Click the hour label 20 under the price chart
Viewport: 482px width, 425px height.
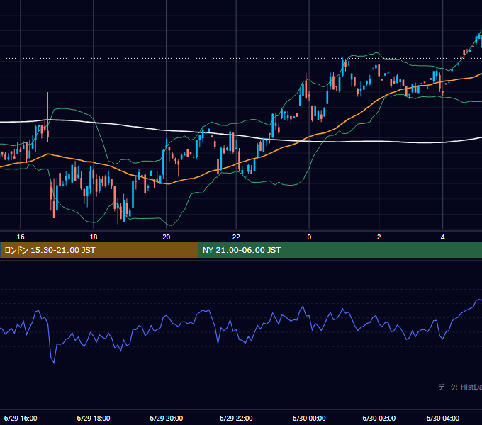pos(167,237)
